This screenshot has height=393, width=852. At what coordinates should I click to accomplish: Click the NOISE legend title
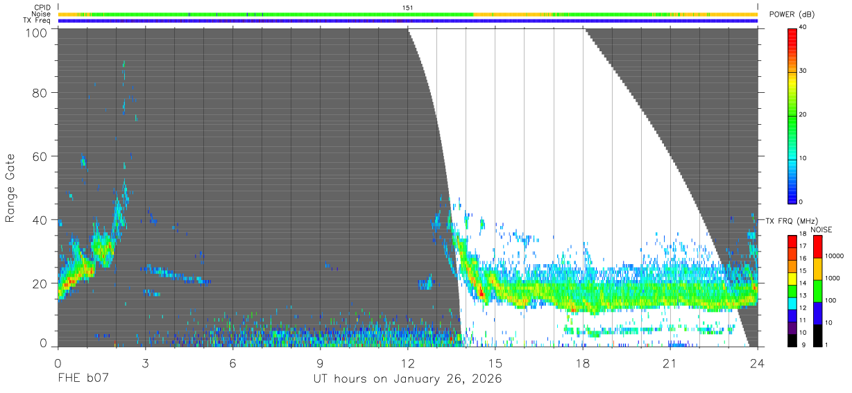[x=821, y=229]
